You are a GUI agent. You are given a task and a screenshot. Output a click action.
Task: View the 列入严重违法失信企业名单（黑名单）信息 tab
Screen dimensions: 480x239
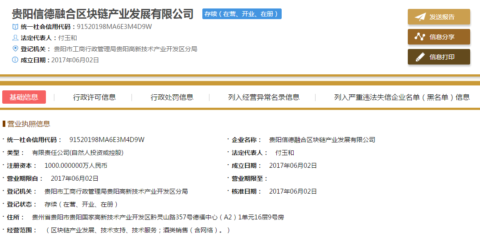point(402,97)
